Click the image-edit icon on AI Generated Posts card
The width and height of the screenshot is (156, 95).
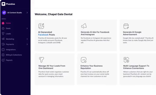tap(41, 26)
